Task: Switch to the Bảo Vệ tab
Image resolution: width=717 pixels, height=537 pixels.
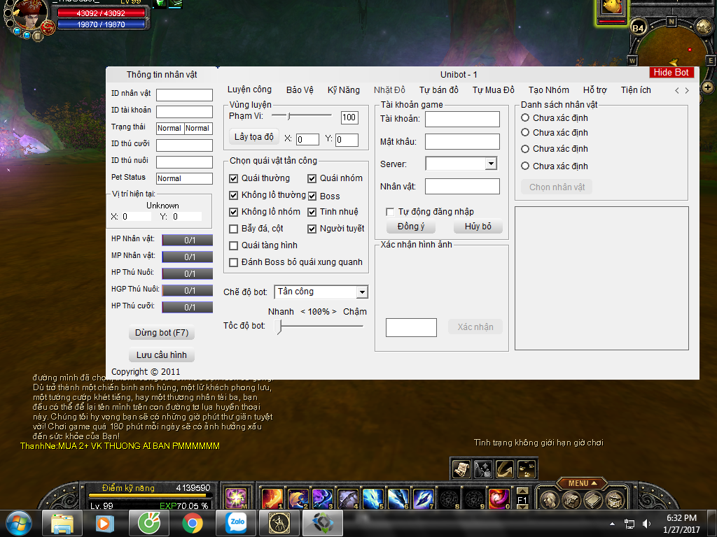Action: pos(300,90)
